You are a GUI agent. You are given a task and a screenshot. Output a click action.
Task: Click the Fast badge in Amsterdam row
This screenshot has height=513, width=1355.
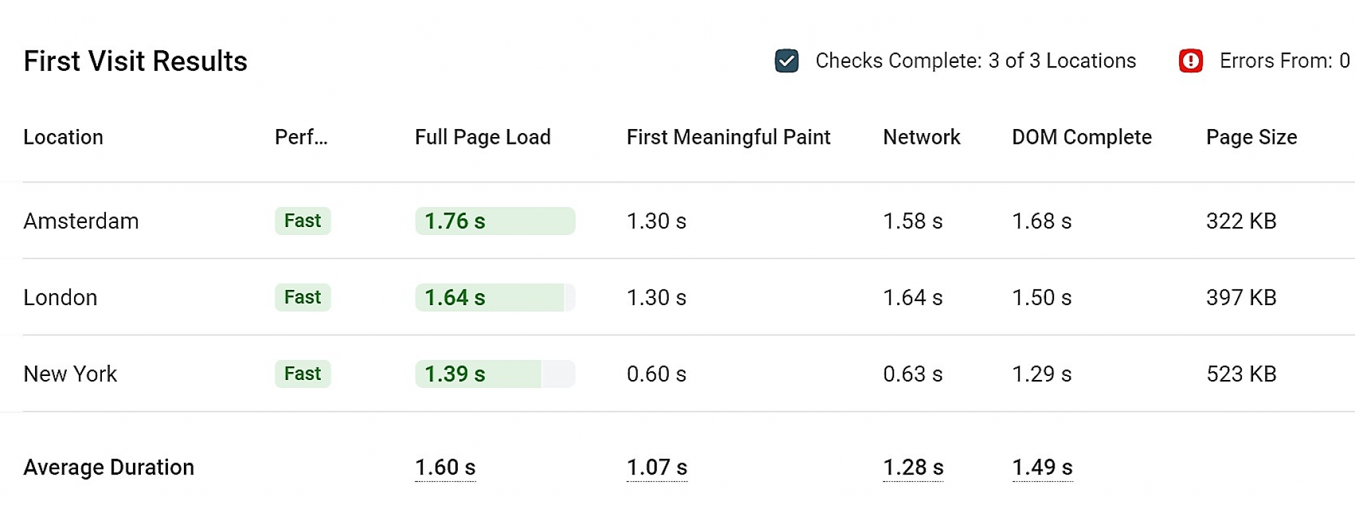[303, 221]
